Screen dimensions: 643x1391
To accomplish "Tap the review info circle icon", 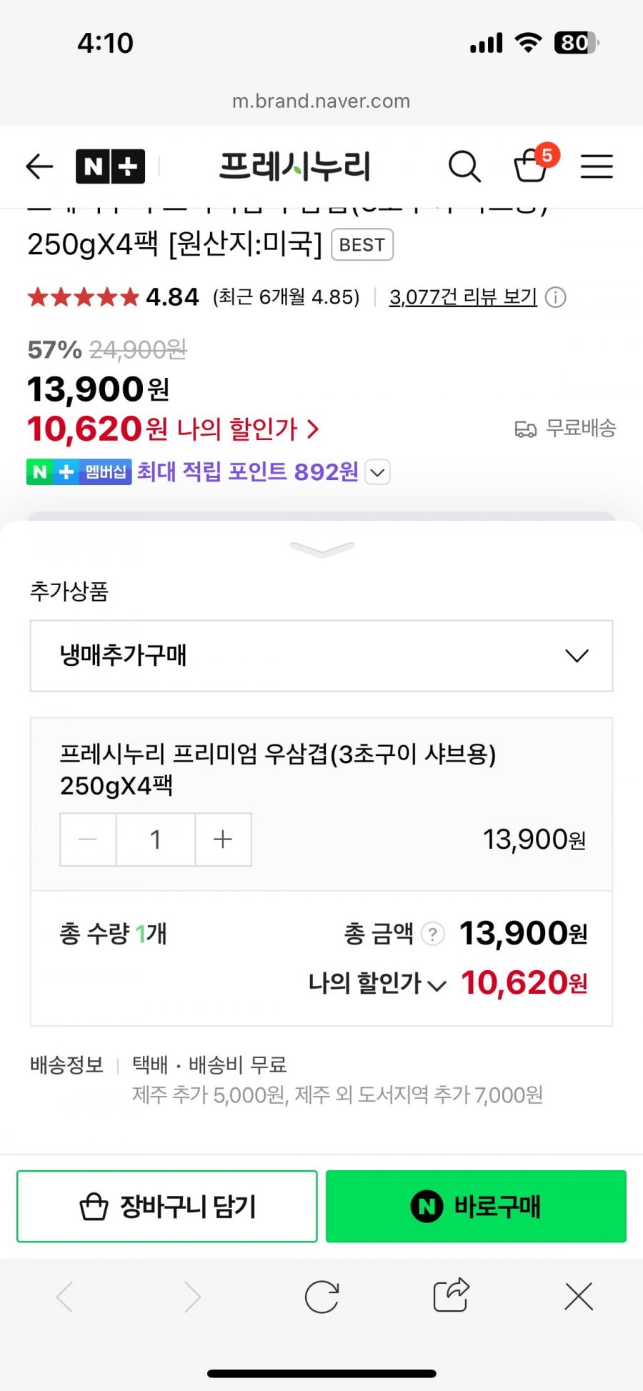I will (555, 297).
